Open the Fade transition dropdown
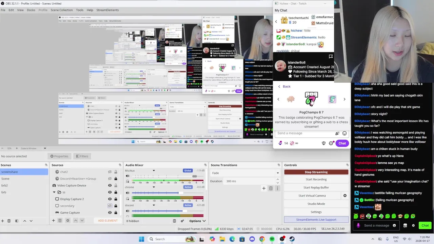 click(245, 173)
